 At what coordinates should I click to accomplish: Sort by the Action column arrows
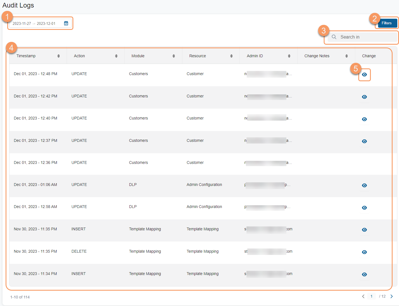(116, 56)
